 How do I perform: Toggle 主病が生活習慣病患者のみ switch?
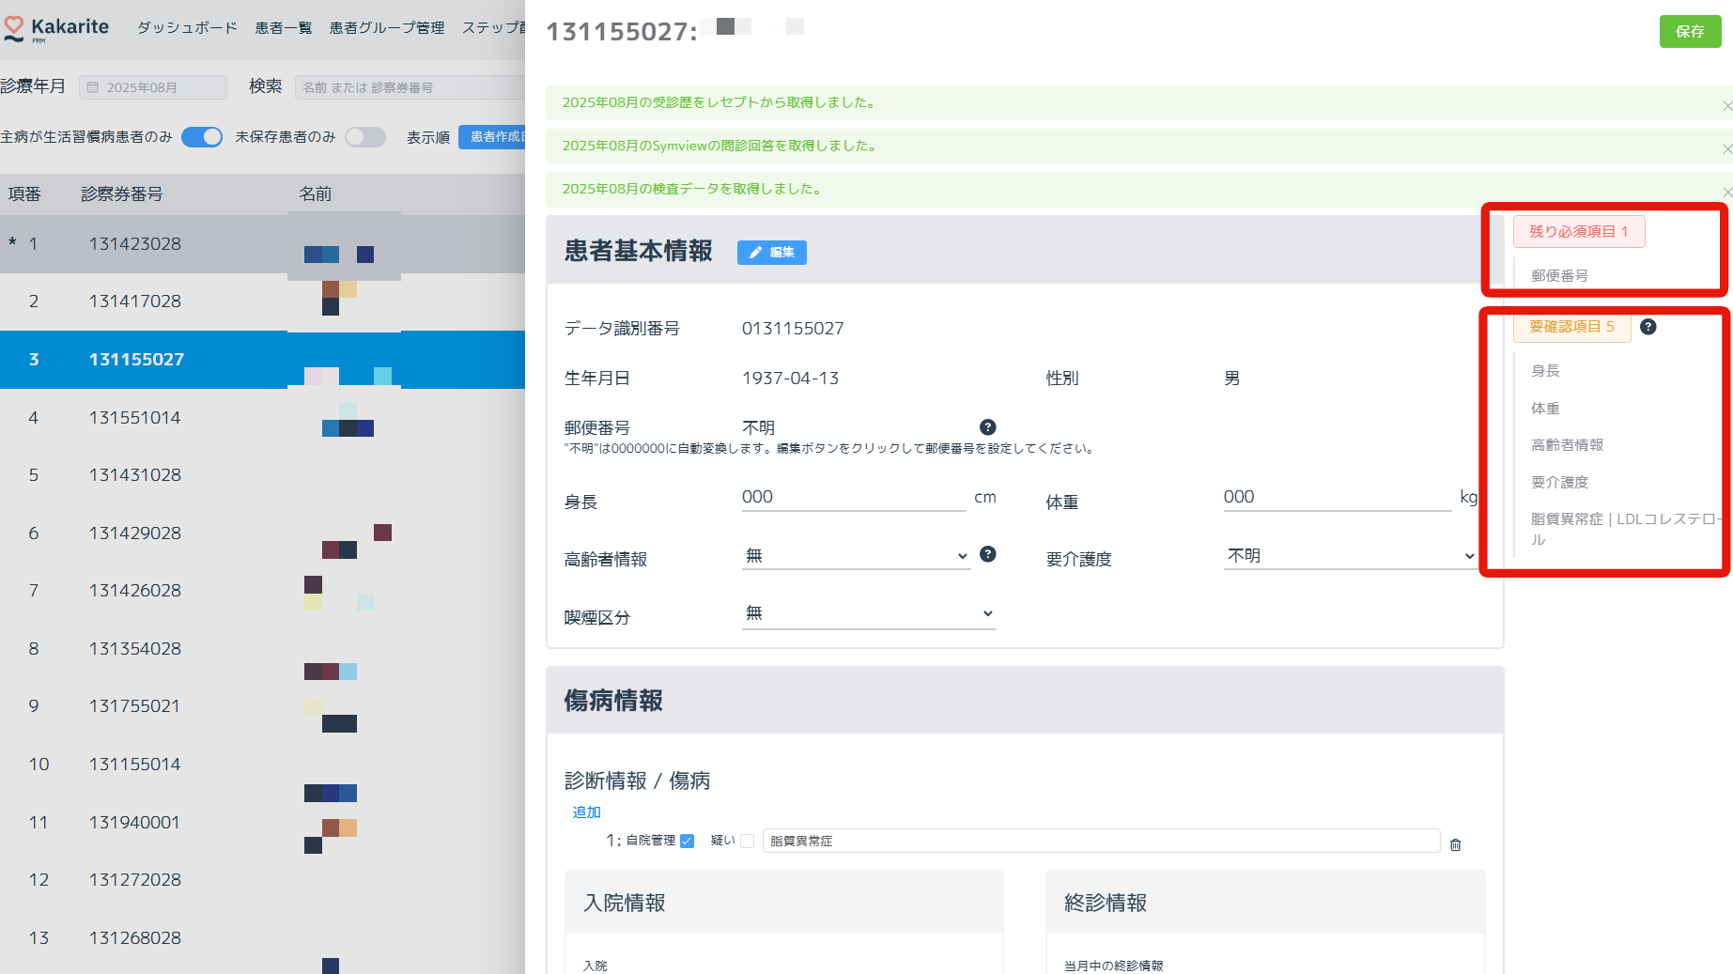point(202,137)
